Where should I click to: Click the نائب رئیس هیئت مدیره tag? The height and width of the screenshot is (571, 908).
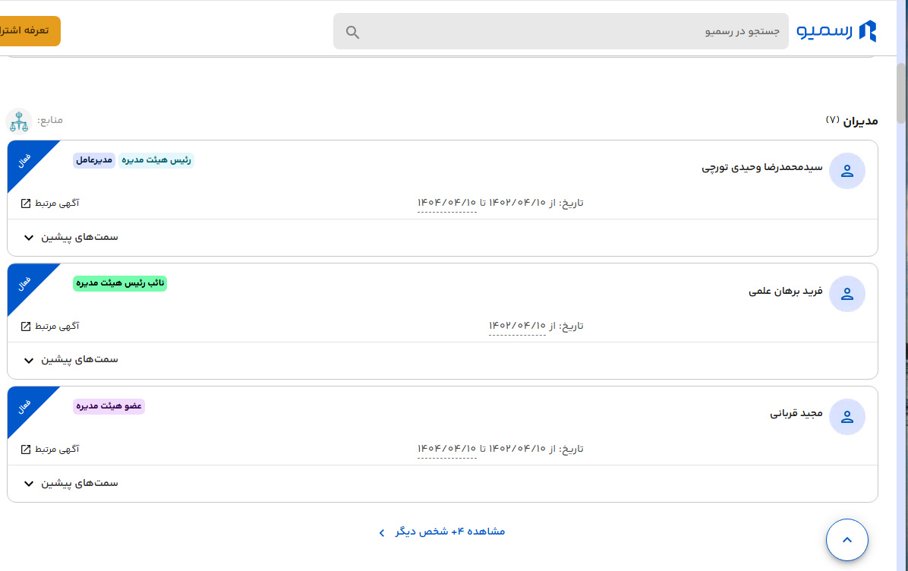click(120, 283)
